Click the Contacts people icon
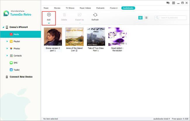The height and width of the screenshot is (121, 190). coord(11,56)
